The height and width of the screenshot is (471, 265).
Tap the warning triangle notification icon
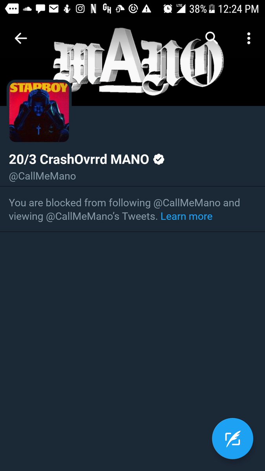[146, 9]
